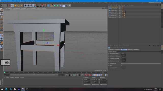Switch to Model mode in left palette
This screenshot has width=163, height=91.
pos(2,13)
